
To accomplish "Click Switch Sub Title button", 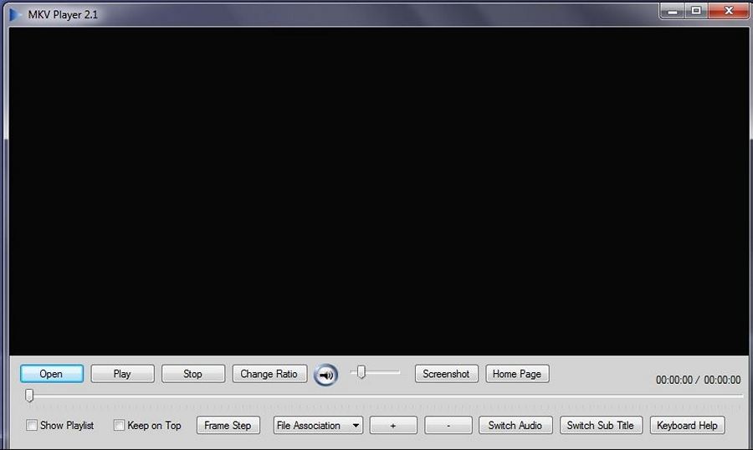I will 601,425.
